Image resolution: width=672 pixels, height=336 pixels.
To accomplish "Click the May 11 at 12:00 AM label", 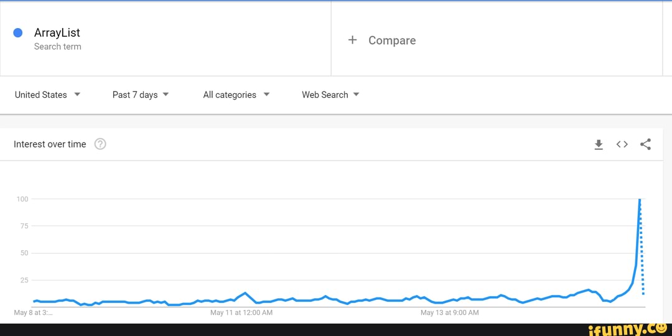I will 241,313.
